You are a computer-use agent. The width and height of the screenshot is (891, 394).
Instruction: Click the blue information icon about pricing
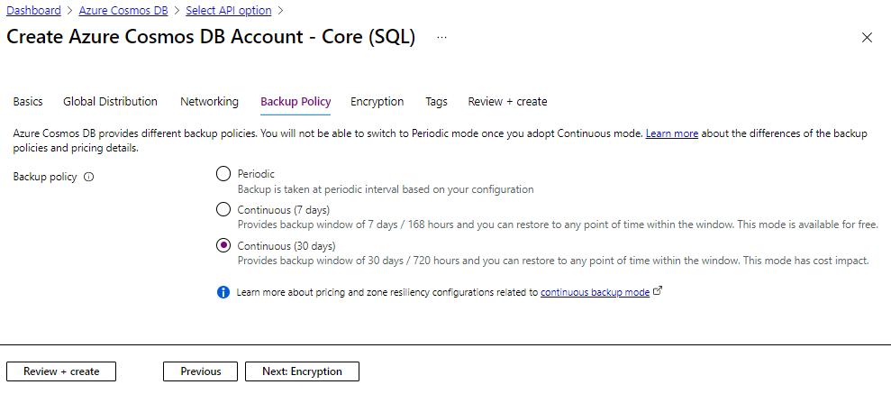click(x=223, y=292)
